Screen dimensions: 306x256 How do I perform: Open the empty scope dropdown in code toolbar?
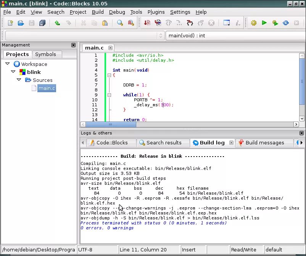click(84, 36)
